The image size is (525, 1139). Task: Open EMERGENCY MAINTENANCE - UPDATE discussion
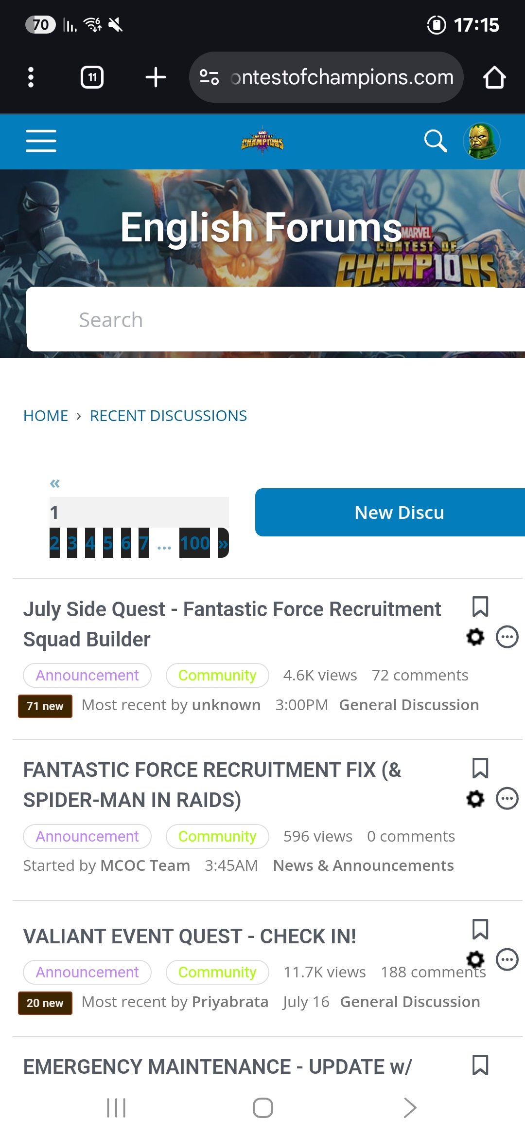[x=217, y=1066]
